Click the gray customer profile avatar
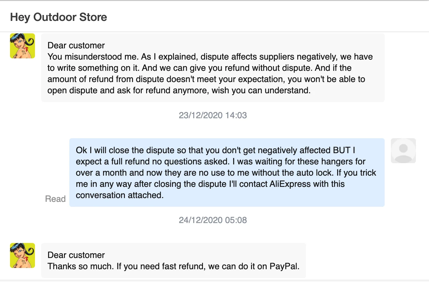 pyautogui.click(x=403, y=151)
